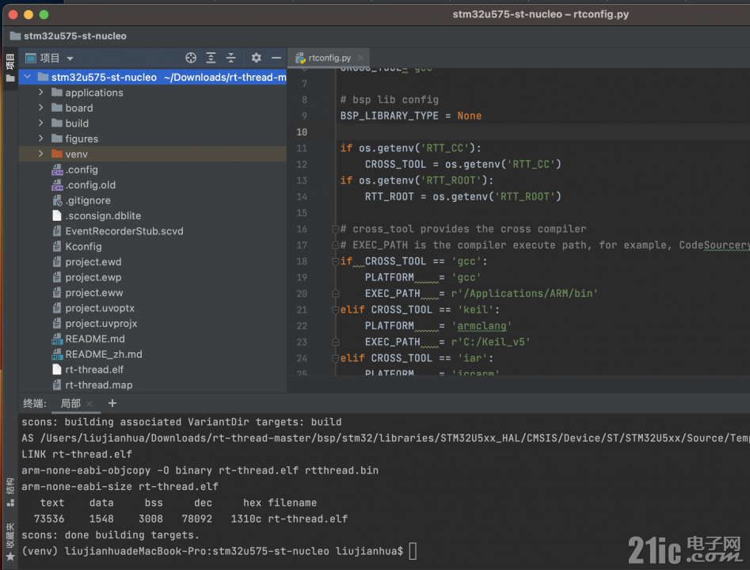This screenshot has height=570, width=750.
Task: Select the README_zh.md markdown file icon
Action: [x=57, y=354]
